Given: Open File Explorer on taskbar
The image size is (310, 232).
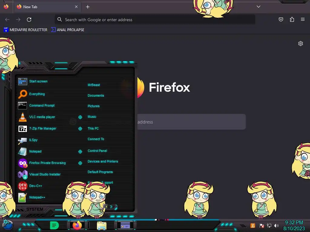Looking at the screenshot, I should 102,225.
